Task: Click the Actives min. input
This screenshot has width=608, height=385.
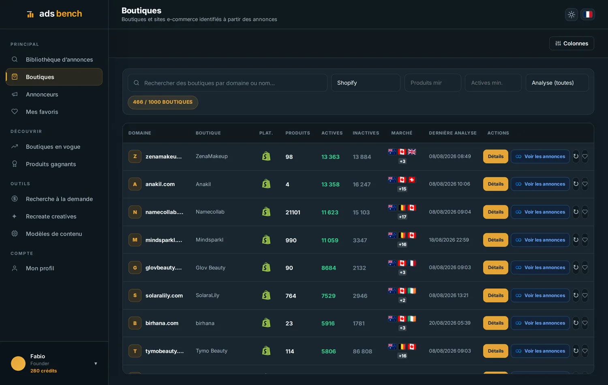Action: coord(493,83)
